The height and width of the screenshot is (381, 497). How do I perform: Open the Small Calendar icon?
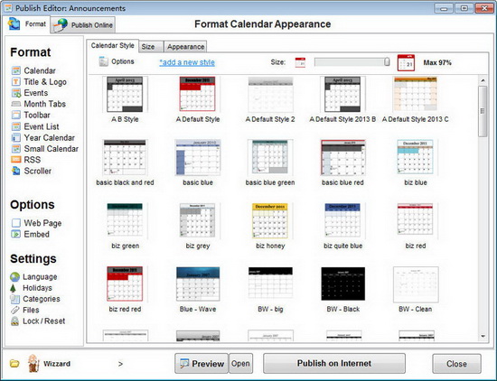[16, 149]
